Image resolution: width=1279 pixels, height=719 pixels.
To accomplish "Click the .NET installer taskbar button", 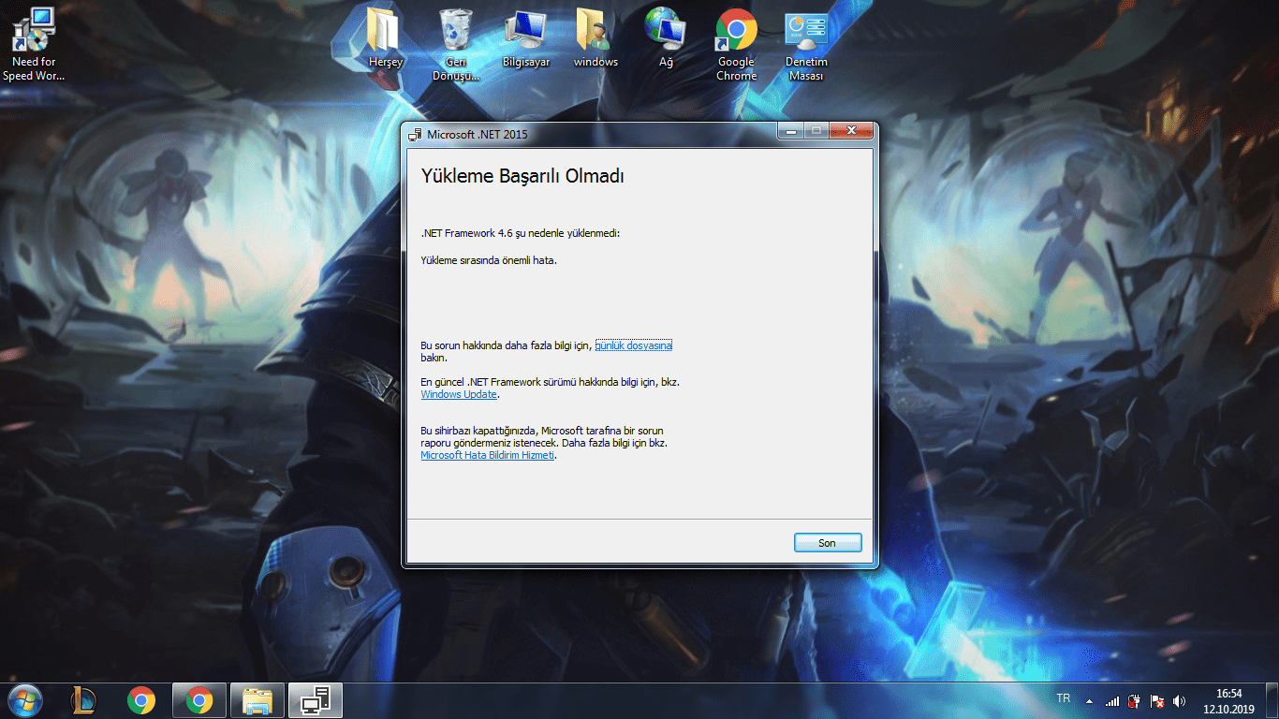I will [316, 700].
